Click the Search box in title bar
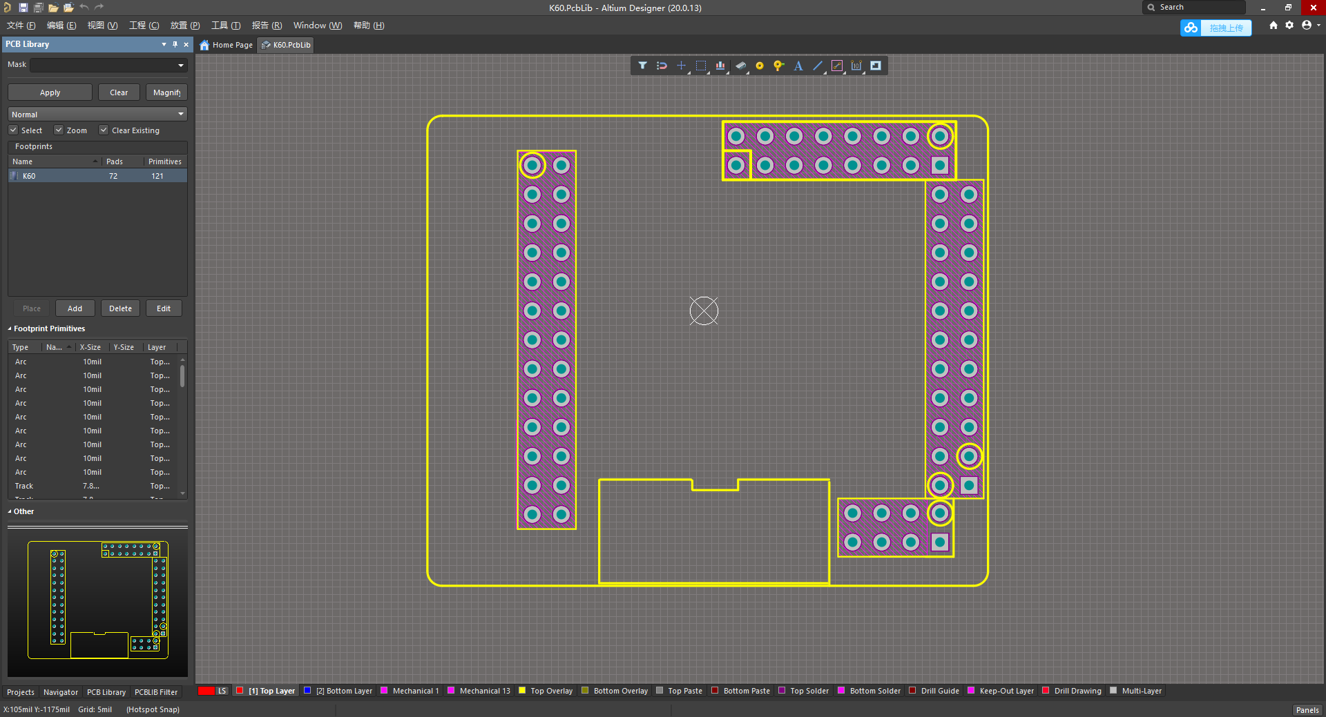Image resolution: width=1326 pixels, height=717 pixels. (1194, 8)
